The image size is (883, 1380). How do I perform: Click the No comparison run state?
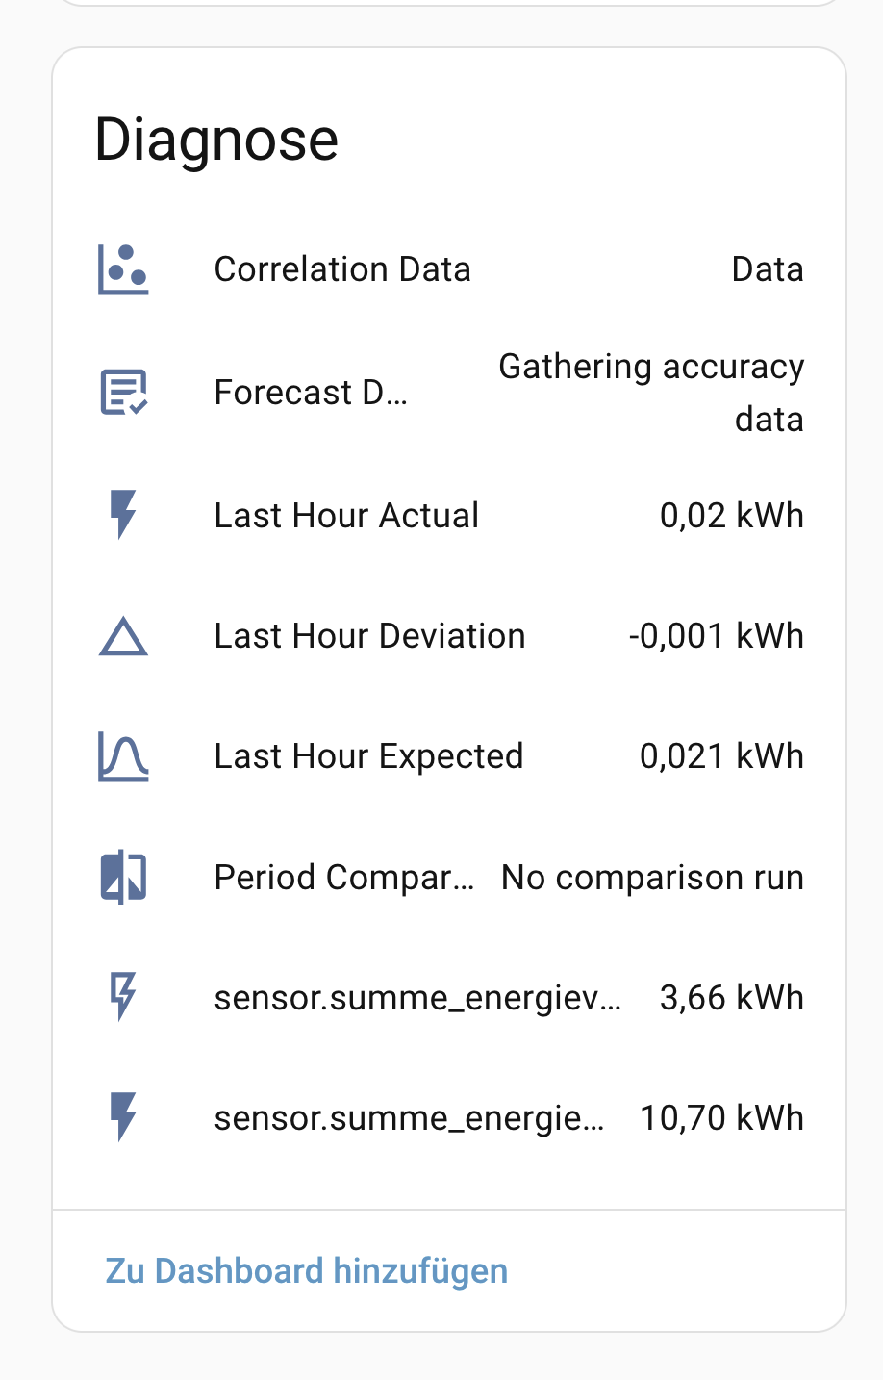[x=652, y=878]
